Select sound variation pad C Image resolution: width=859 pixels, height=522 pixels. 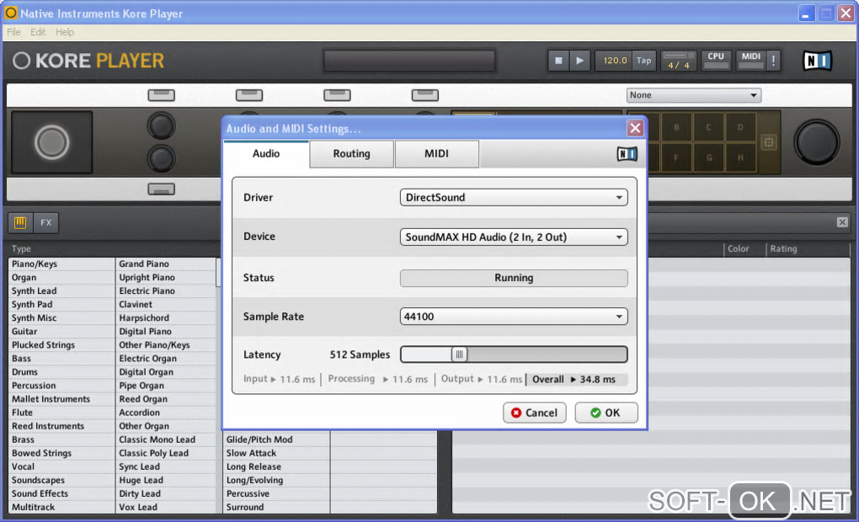pyautogui.click(x=708, y=127)
